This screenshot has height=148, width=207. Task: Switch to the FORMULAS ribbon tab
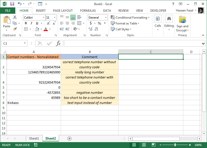click(88, 11)
